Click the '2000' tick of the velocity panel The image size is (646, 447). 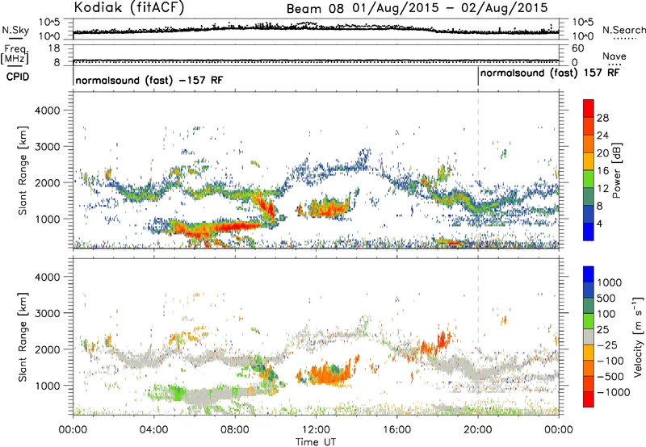tap(47, 349)
